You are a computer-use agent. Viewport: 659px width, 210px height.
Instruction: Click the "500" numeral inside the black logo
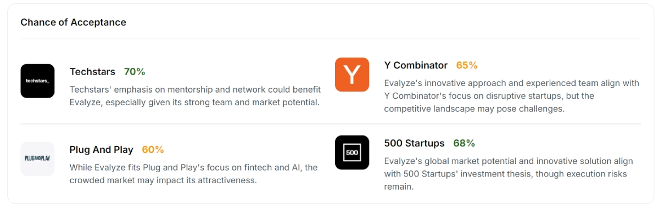tap(352, 152)
